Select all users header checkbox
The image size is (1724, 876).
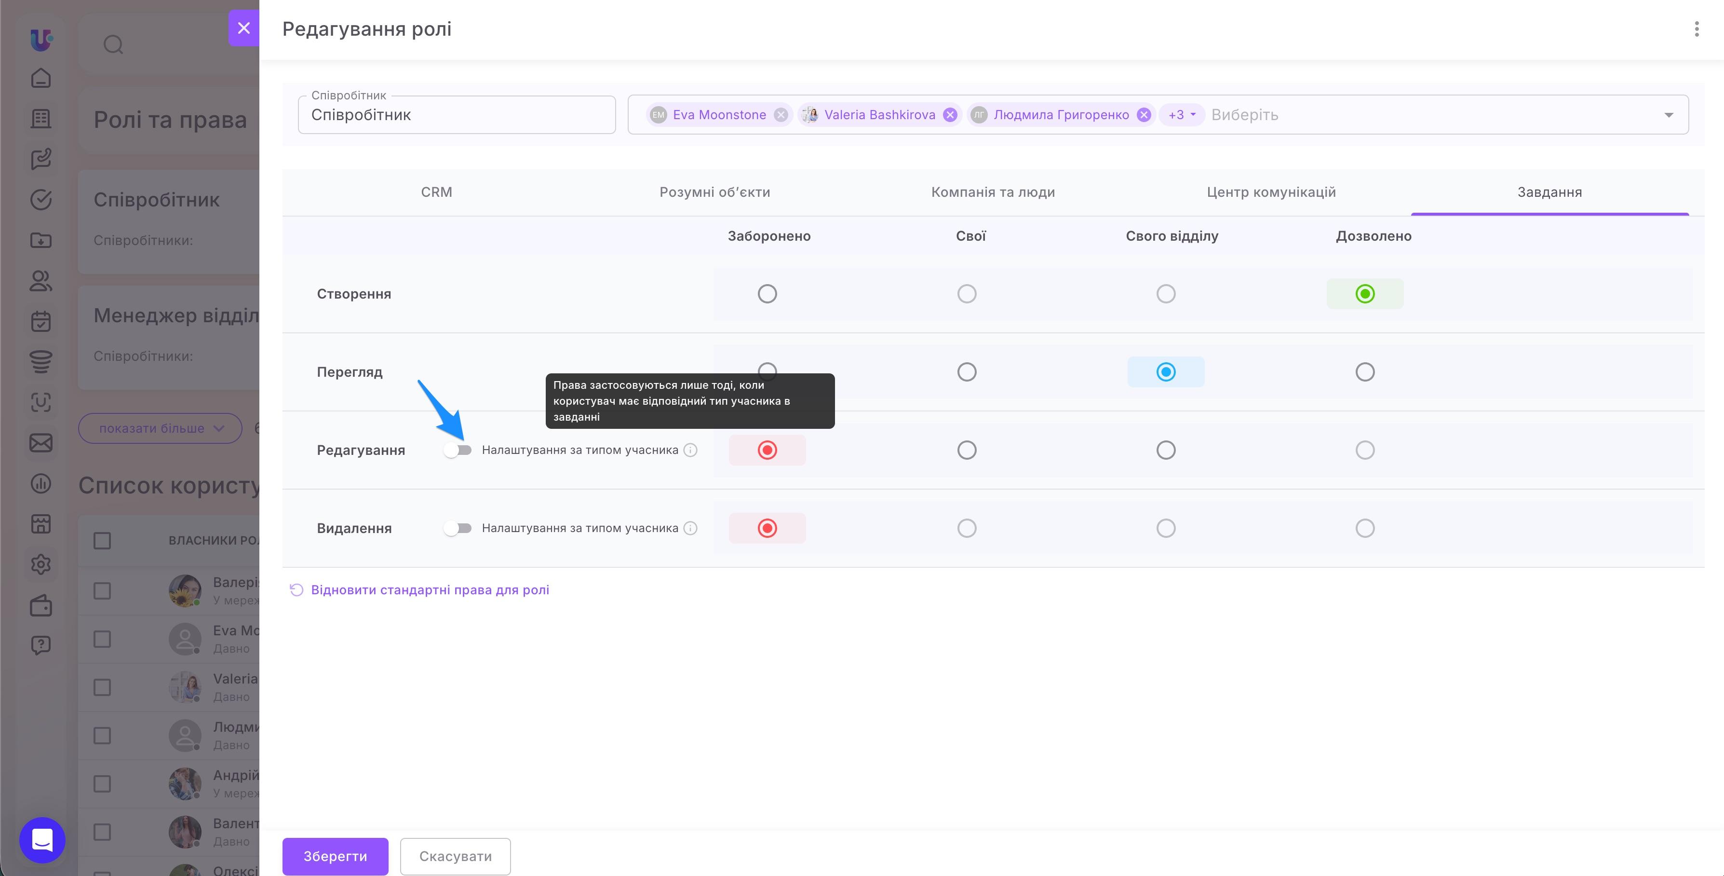(x=102, y=540)
